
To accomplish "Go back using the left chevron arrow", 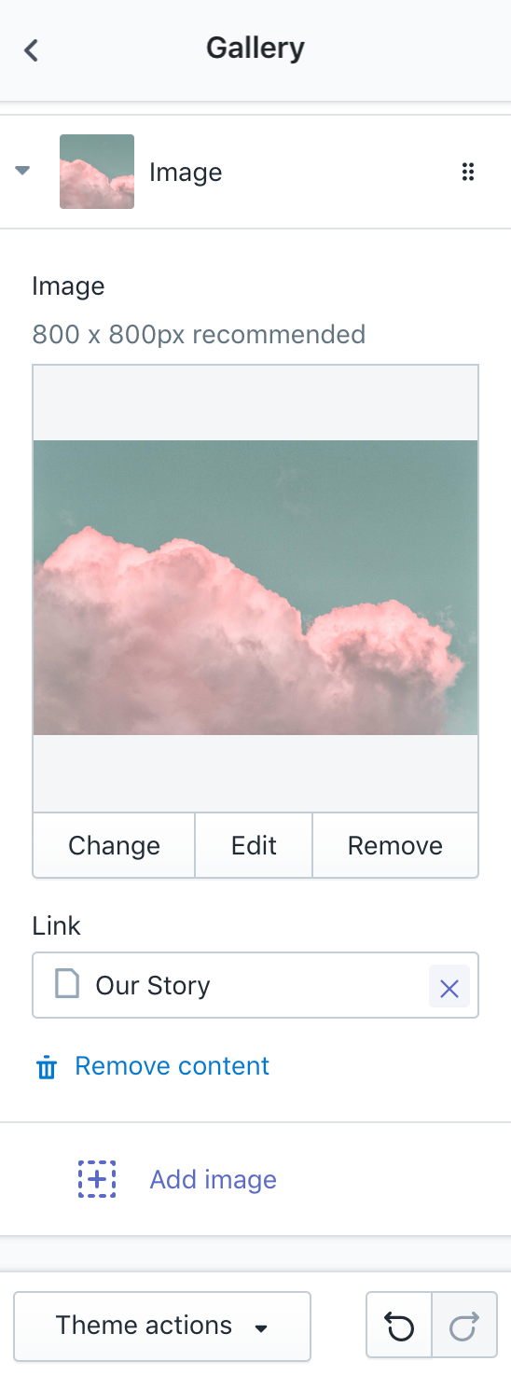I will point(32,49).
